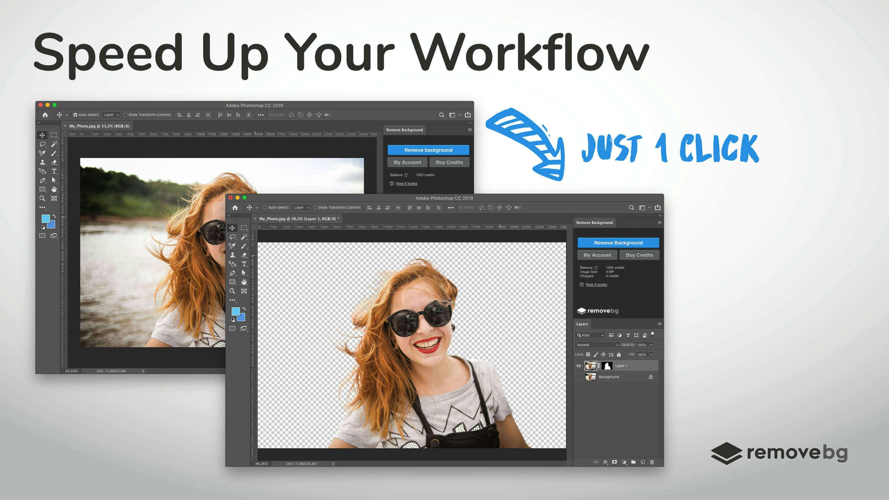The height and width of the screenshot is (500, 889).
Task: Click the foreground color swatch, front window
Action: click(x=235, y=311)
